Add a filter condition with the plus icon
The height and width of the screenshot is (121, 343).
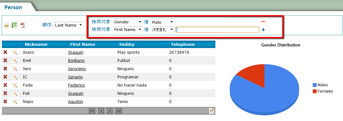[x=263, y=30]
